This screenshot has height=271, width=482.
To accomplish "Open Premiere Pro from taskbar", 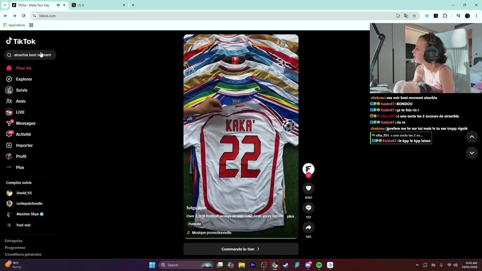I will pos(253,265).
